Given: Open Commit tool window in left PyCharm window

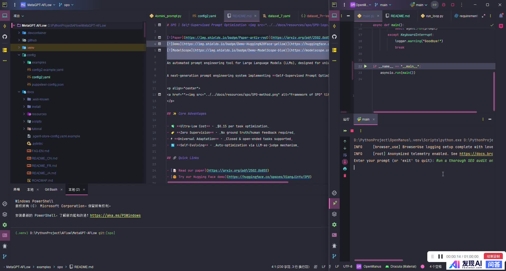Looking at the screenshot, I should pyautogui.click(x=5, y=26).
